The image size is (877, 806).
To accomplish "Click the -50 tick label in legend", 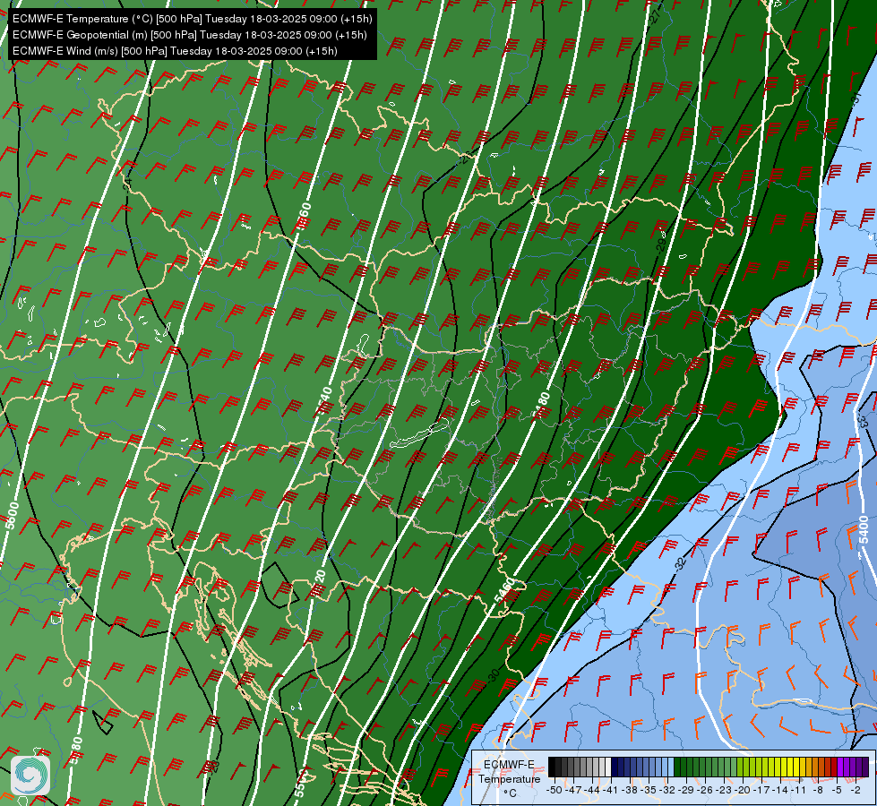I will [555, 790].
